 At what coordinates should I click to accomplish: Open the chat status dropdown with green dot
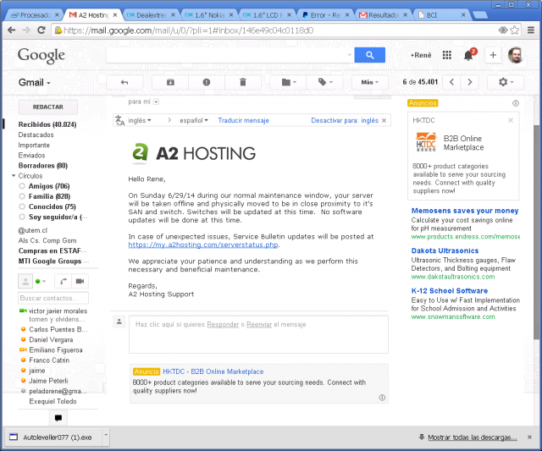coord(41,281)
